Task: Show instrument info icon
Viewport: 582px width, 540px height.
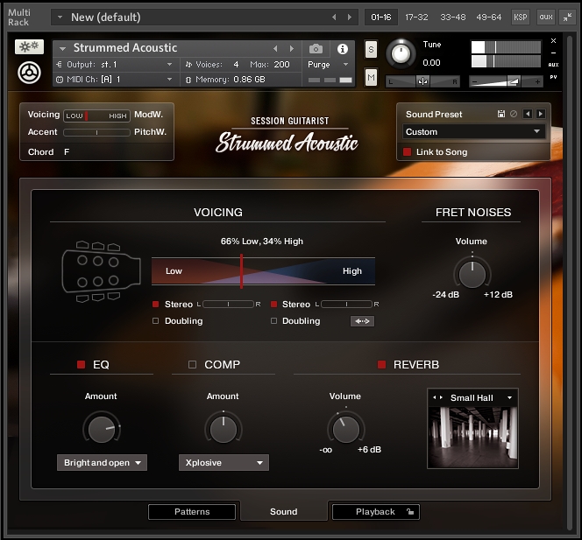Action: [x=342, y=48]
